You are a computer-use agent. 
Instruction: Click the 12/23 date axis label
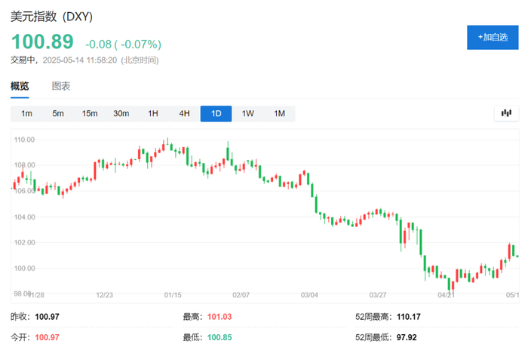pos(104,295)
